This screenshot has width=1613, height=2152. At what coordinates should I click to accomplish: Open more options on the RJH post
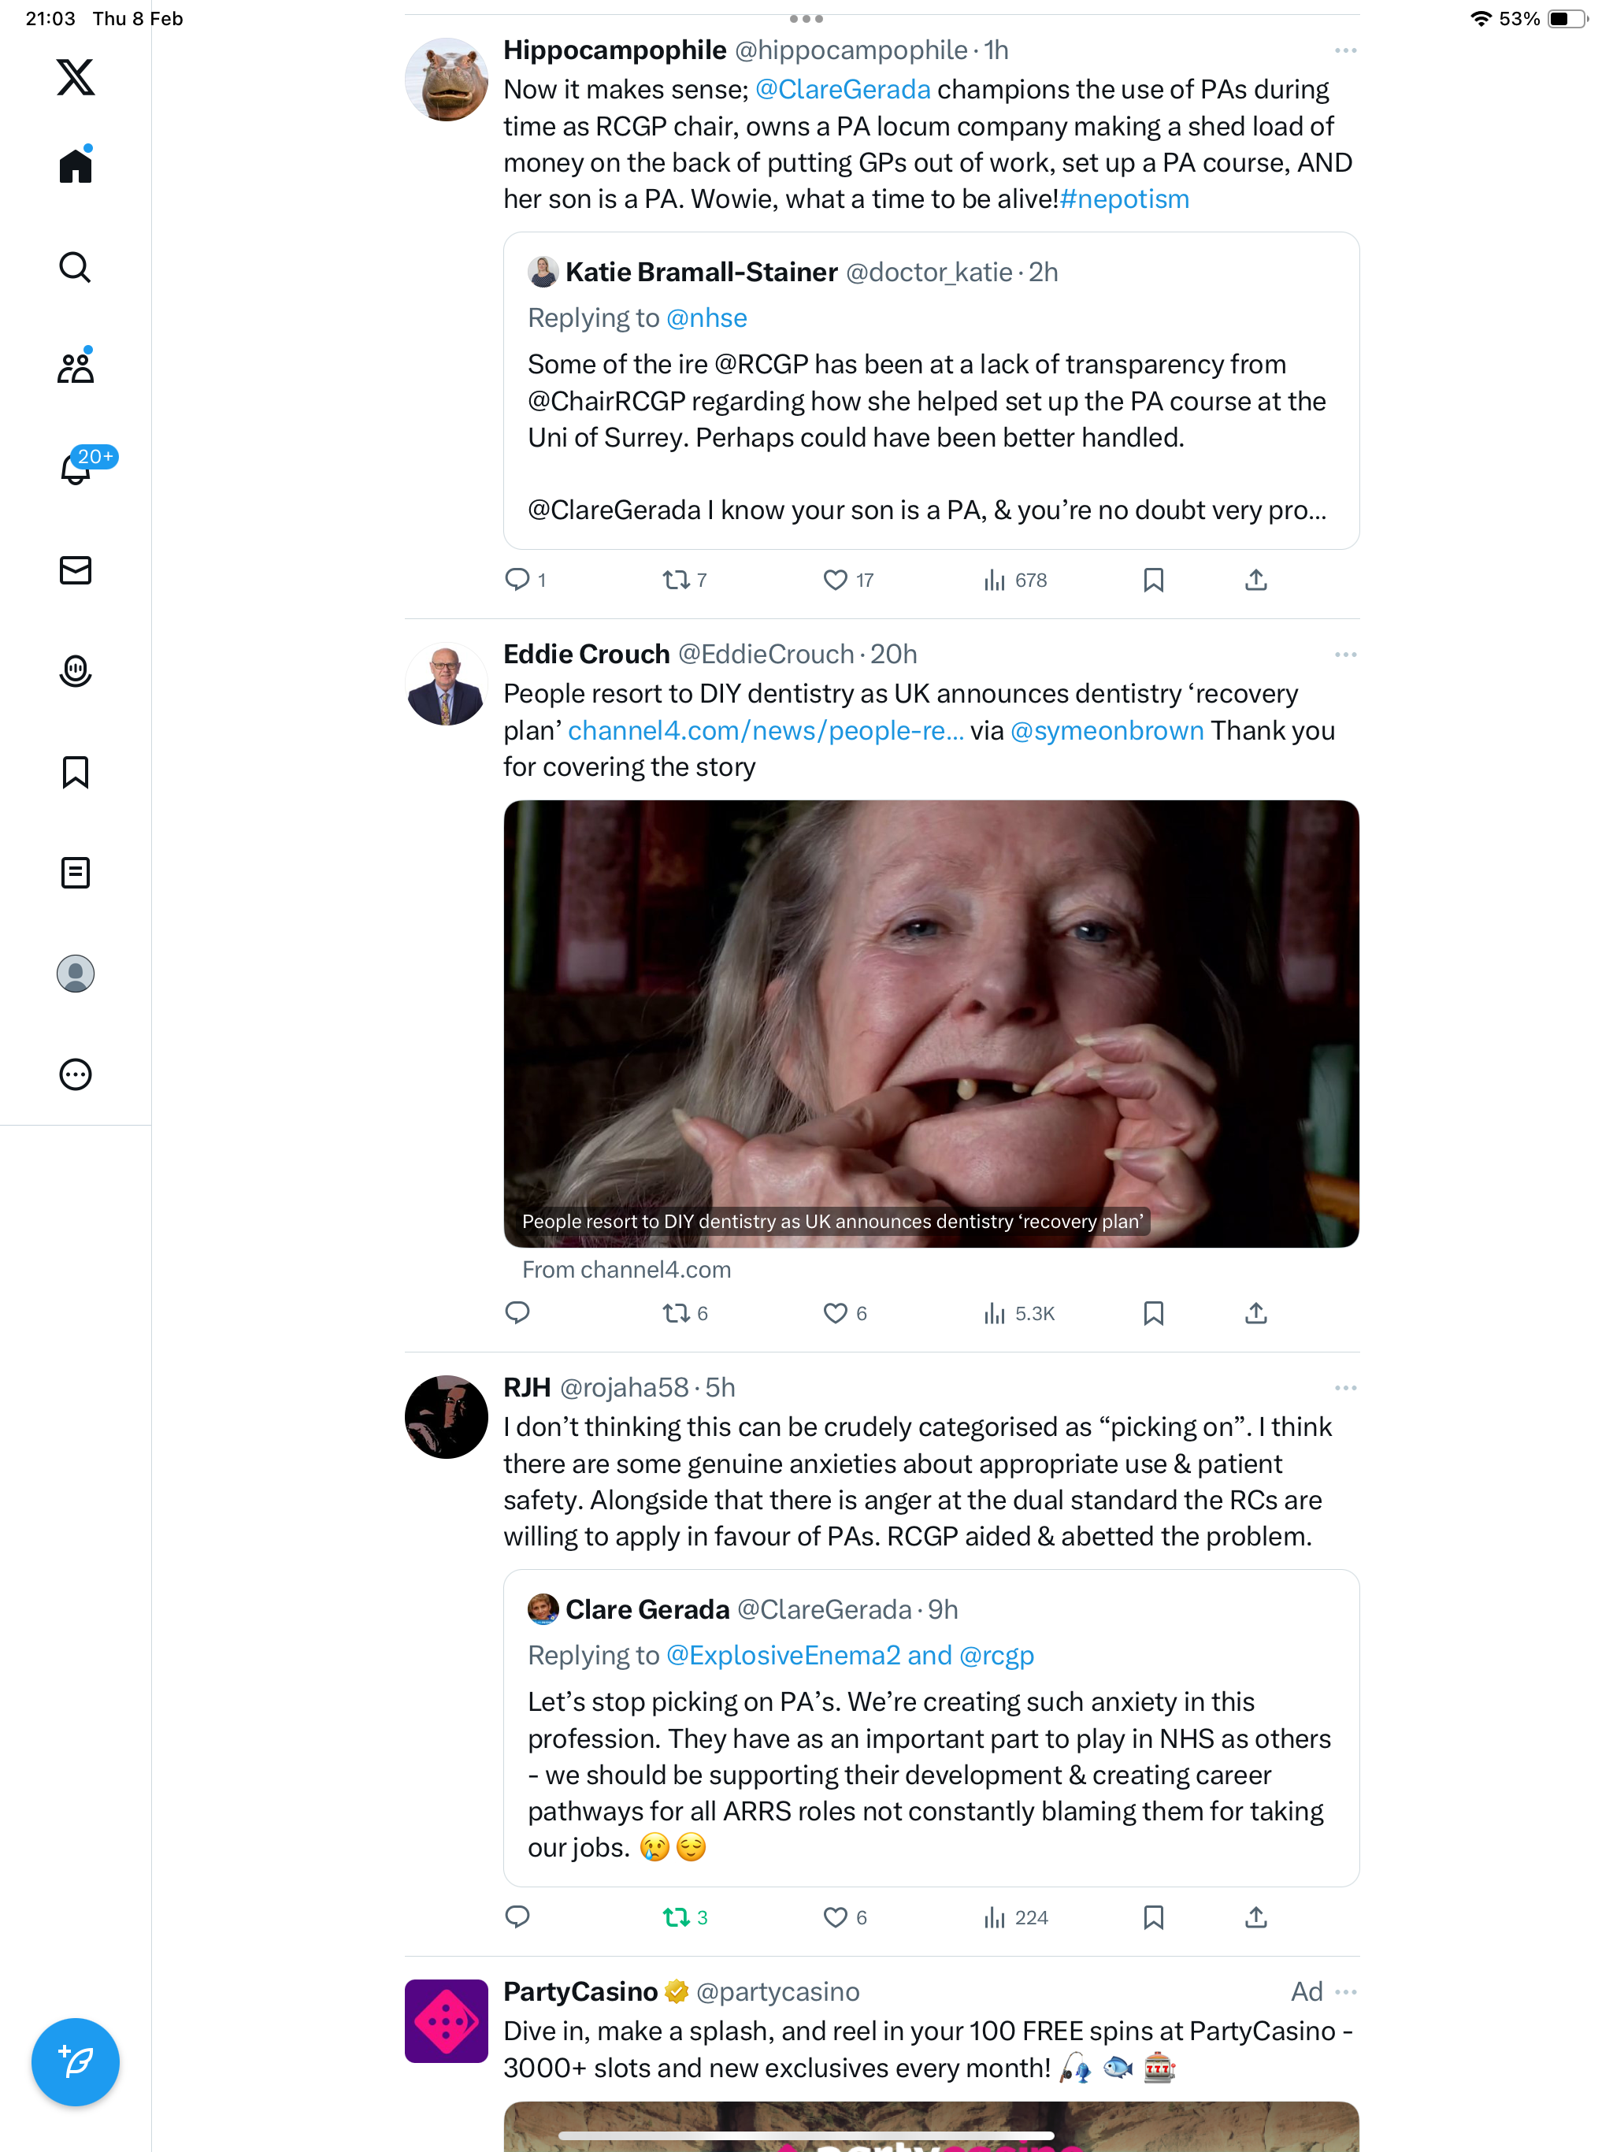(1345, 1388)
